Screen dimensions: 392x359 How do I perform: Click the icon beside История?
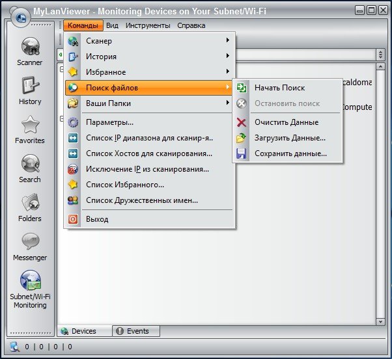73,57
